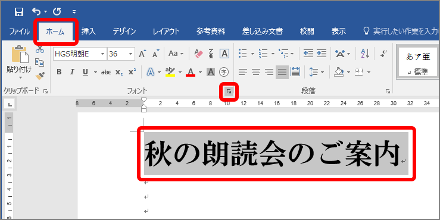The image size is (440, 220).
Task: Open the 差し込み文書 tab
Action: (263, 31)
